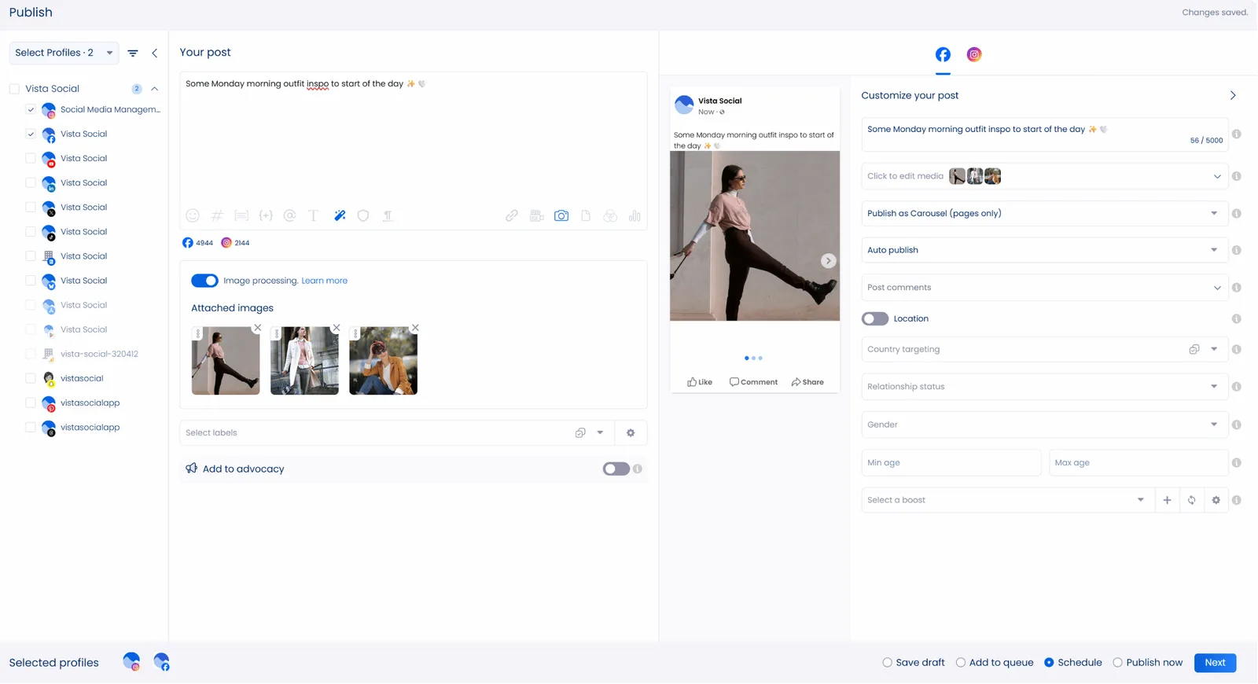This screenshot has height=684, width=1258.
Task: Click the mention @ icon
Action: (289, 215)
